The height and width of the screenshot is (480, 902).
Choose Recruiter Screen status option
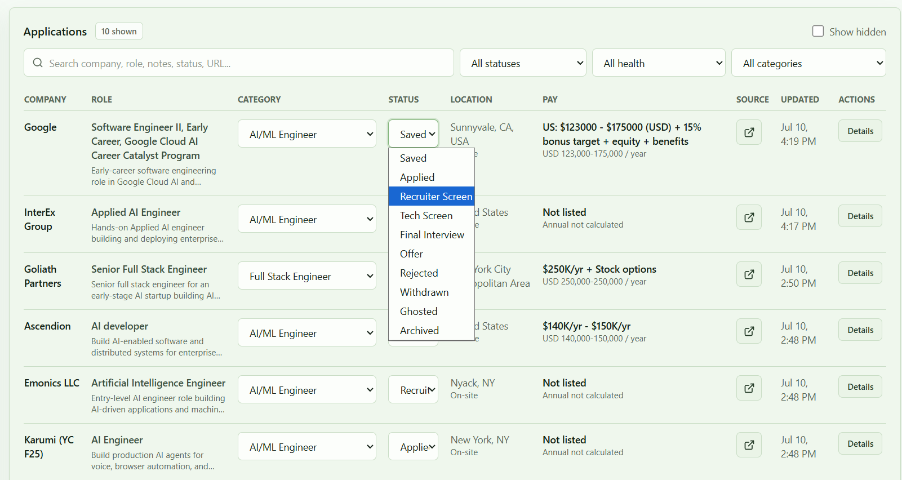(x=432, y=197)
